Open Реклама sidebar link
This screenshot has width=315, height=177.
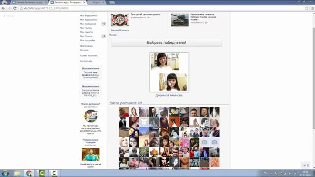[x=84, y=50]
